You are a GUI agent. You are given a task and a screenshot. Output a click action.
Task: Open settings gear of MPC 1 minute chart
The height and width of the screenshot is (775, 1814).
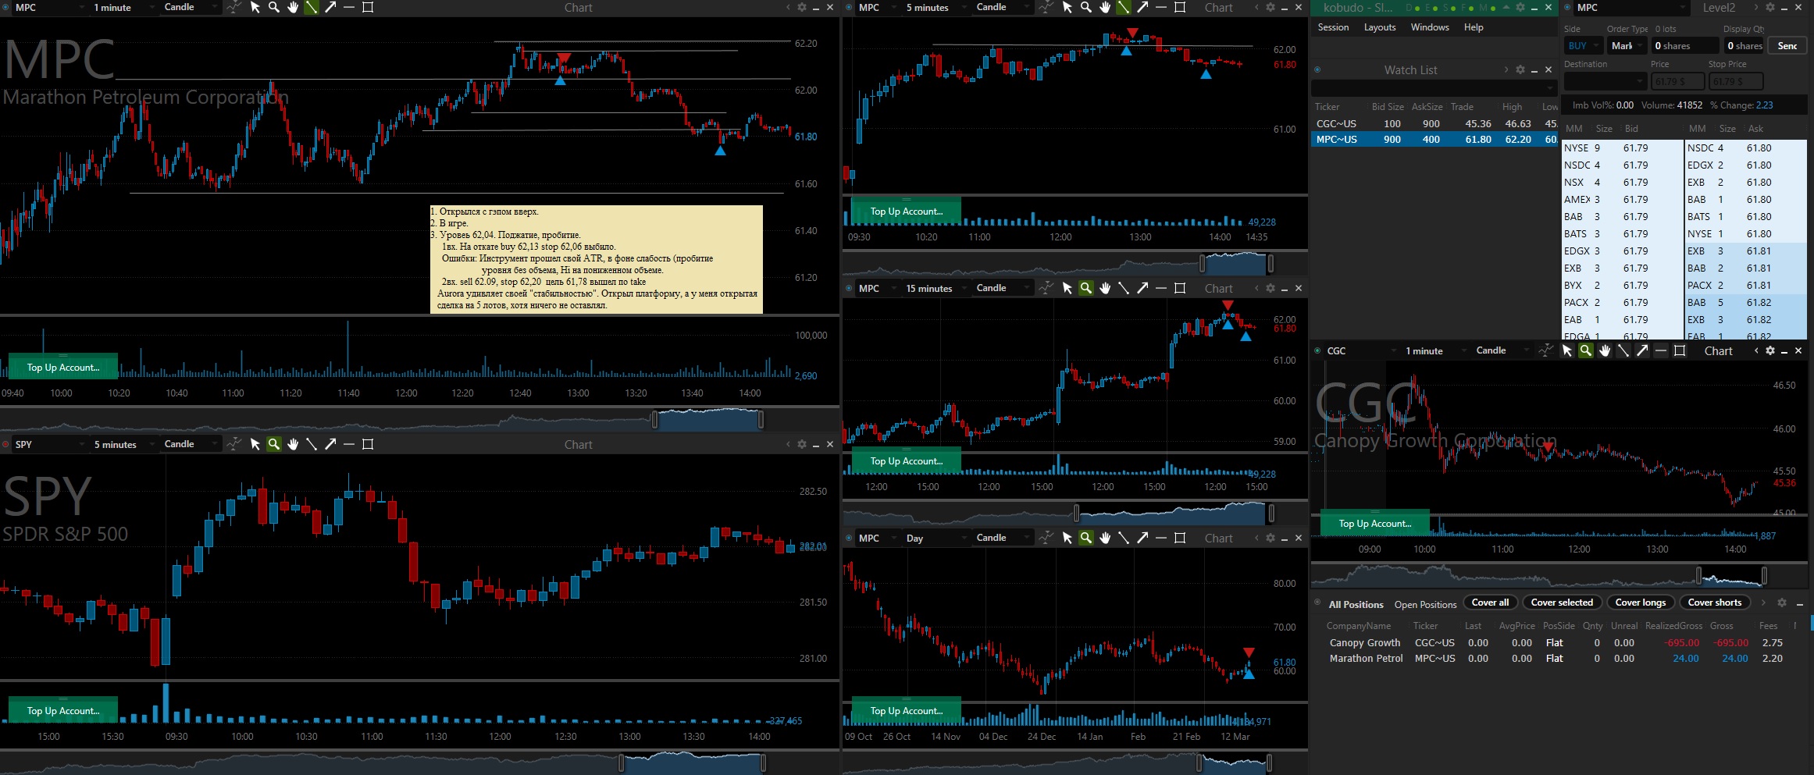pyautogui.click(x=802, y=7)
